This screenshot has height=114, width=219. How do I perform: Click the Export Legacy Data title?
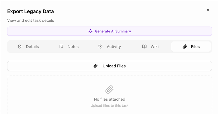click(x=31, y=11)
